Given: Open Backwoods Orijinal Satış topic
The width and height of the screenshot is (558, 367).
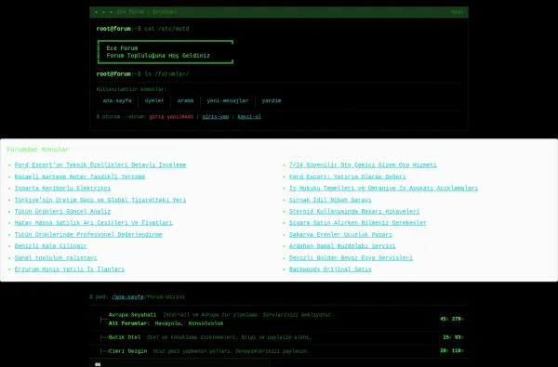Looking at the screenshot, I should click(330, 269).
